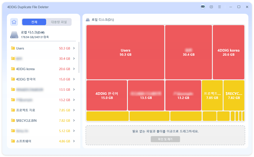Select the 소프트웨어 folder icon
The width and height of the screenshot is (254, 157).
[13, 141]
